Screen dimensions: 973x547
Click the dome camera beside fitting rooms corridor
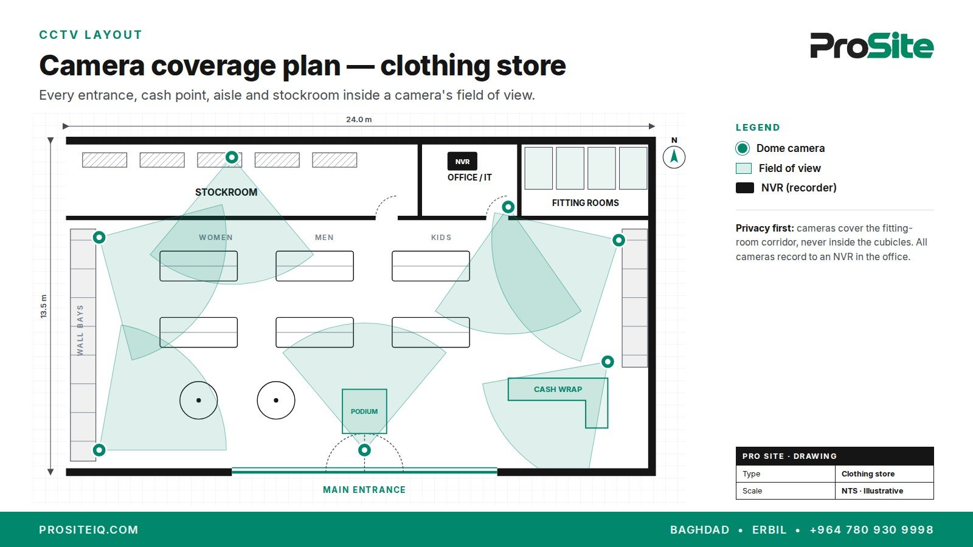point(508,207)
